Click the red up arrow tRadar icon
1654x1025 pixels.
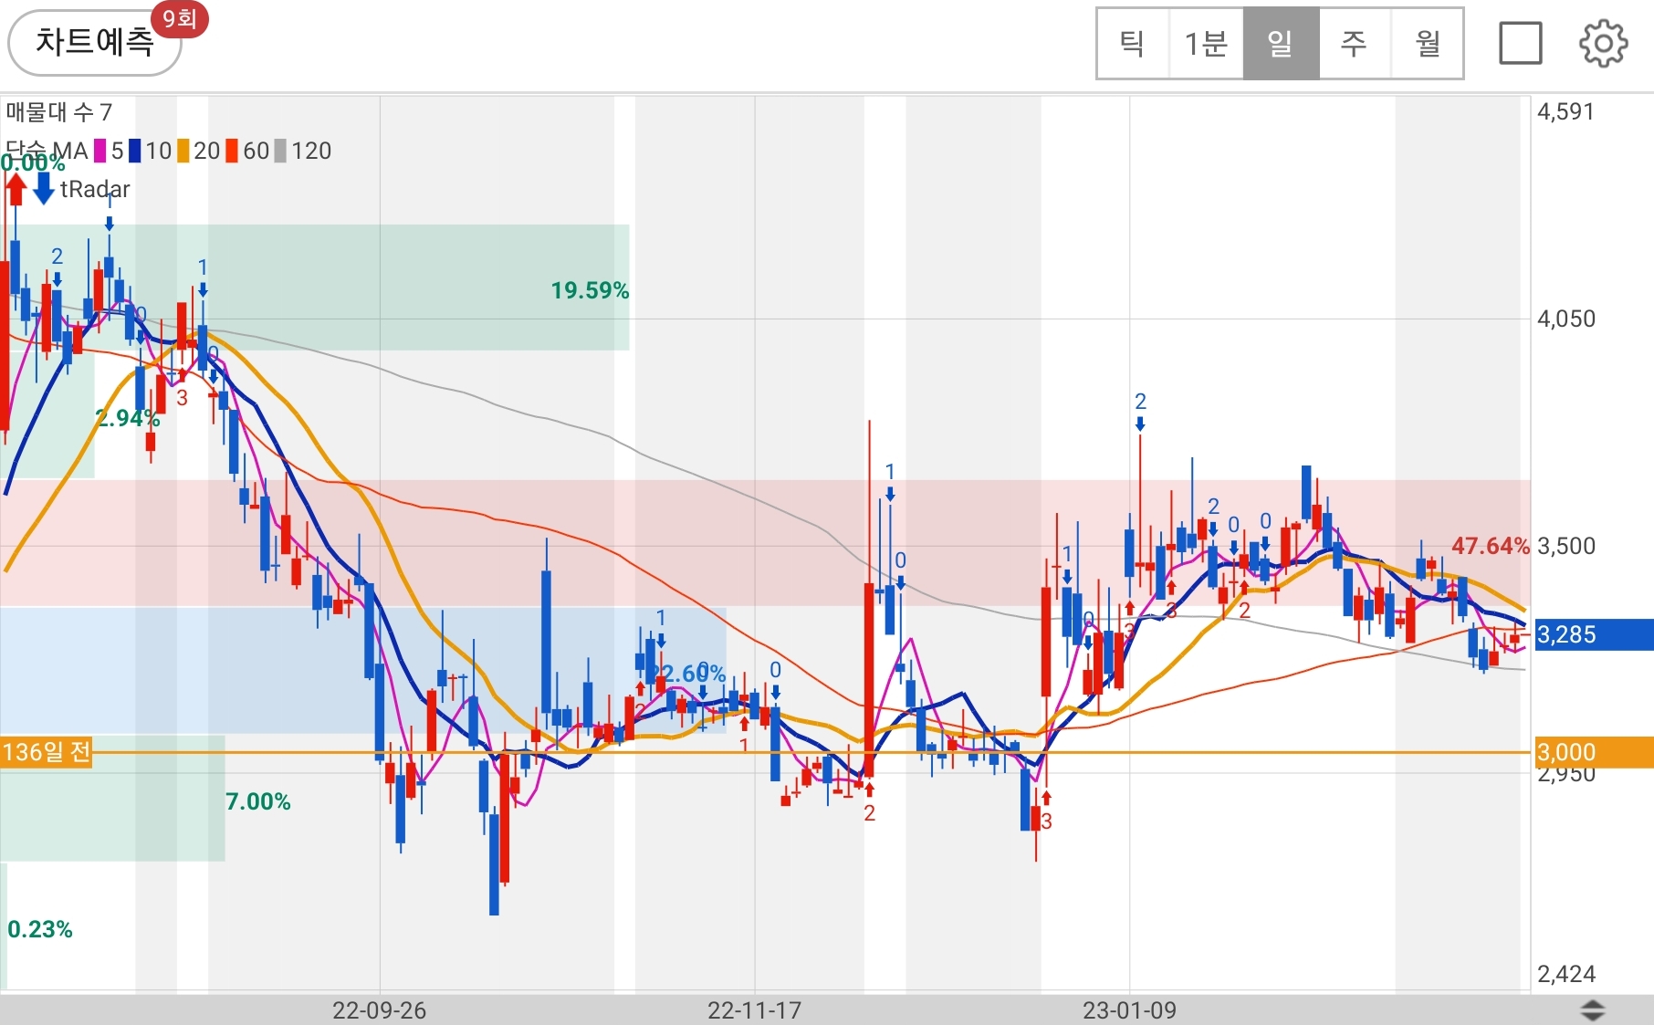click(x=16, y=189)
